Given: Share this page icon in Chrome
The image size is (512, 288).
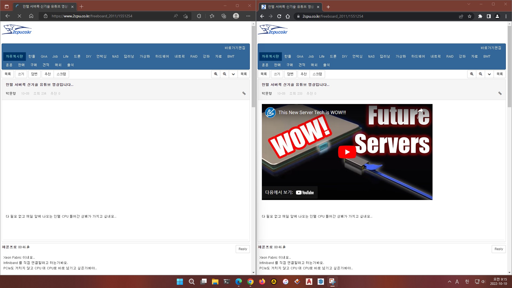Looking at the screenshot, I should (461, 16).
